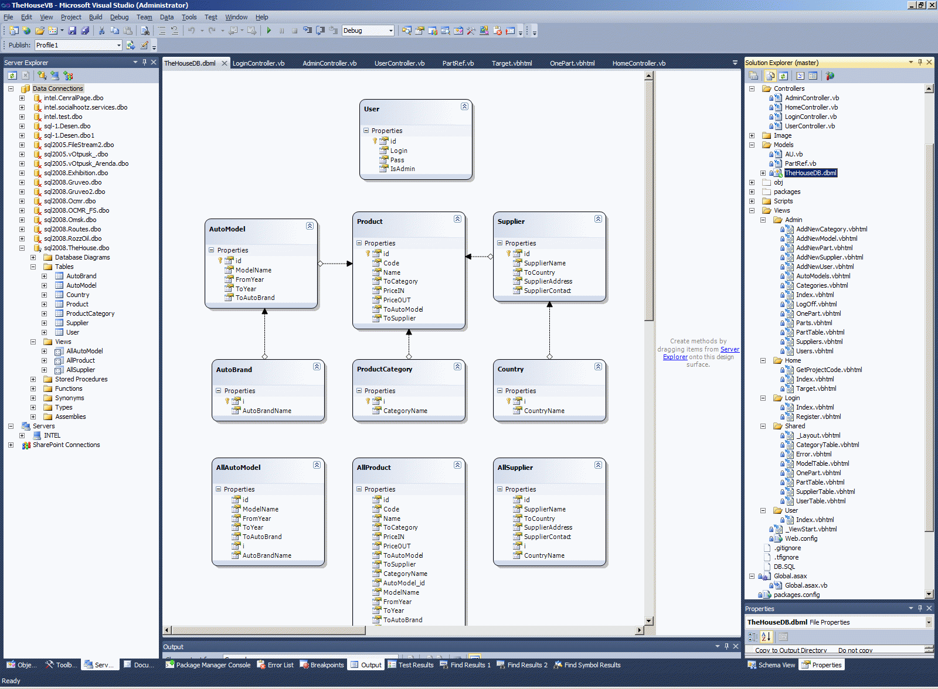The width and height of the screenshot is (938, 689).
Task: Open the open-documents tab list dropdown arrow
Action: [735, 63]
